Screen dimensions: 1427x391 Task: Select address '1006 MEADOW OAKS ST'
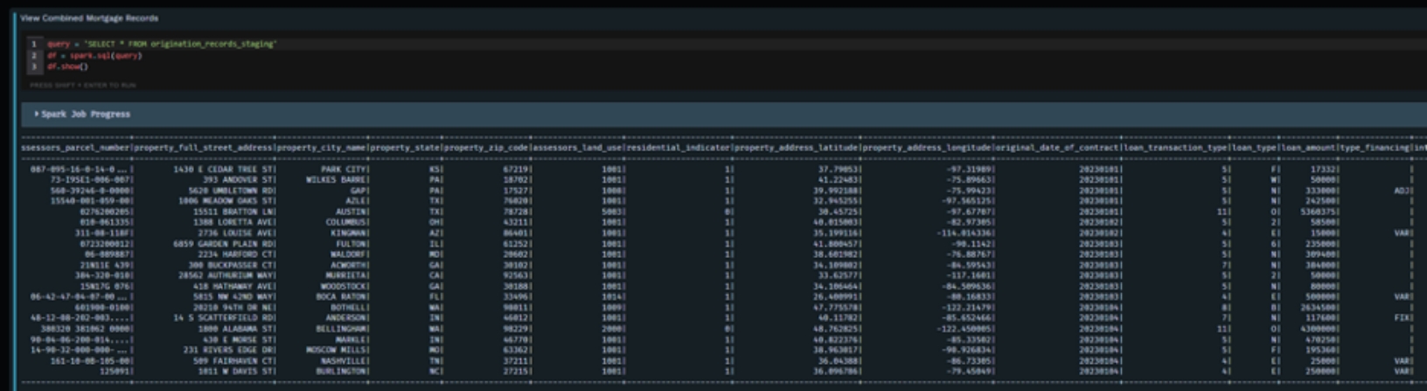tap(226, 201)
